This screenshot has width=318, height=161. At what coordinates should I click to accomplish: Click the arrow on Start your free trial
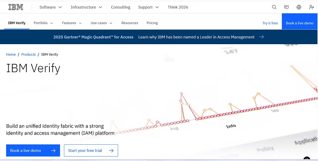[111, 151]
